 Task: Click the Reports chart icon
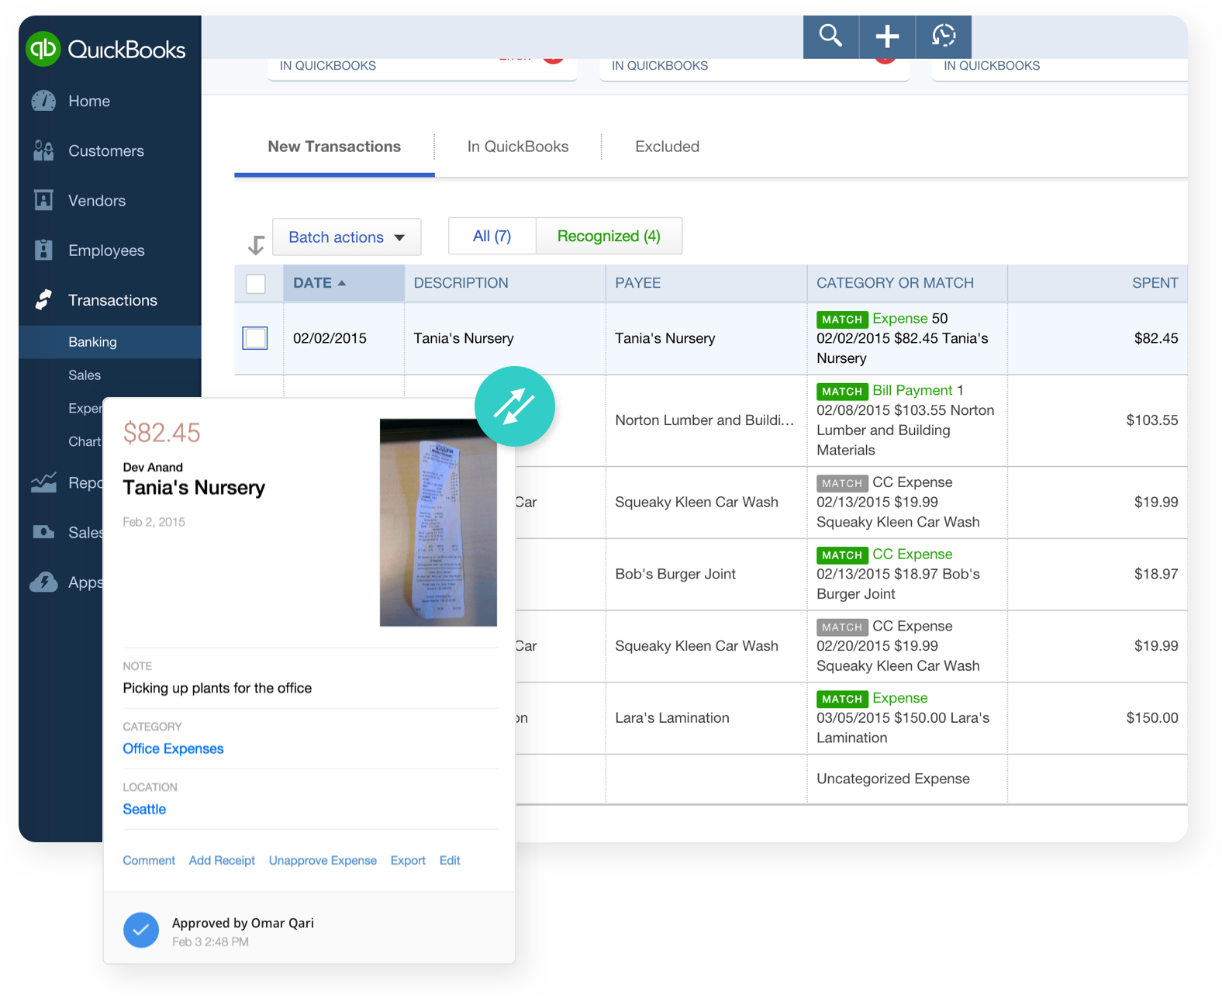(x=43, y=482)
